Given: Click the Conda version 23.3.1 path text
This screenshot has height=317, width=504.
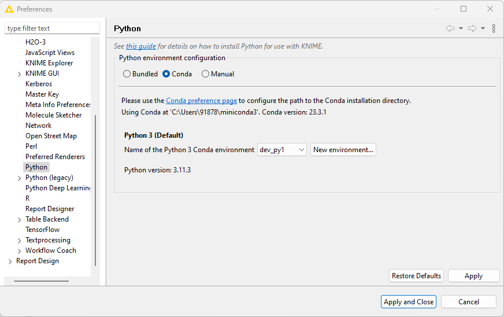Looking at the screenshot, I should [224, 112].
